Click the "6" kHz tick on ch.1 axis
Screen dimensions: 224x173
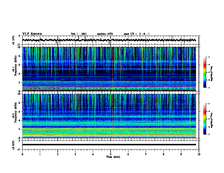[20, 65]
